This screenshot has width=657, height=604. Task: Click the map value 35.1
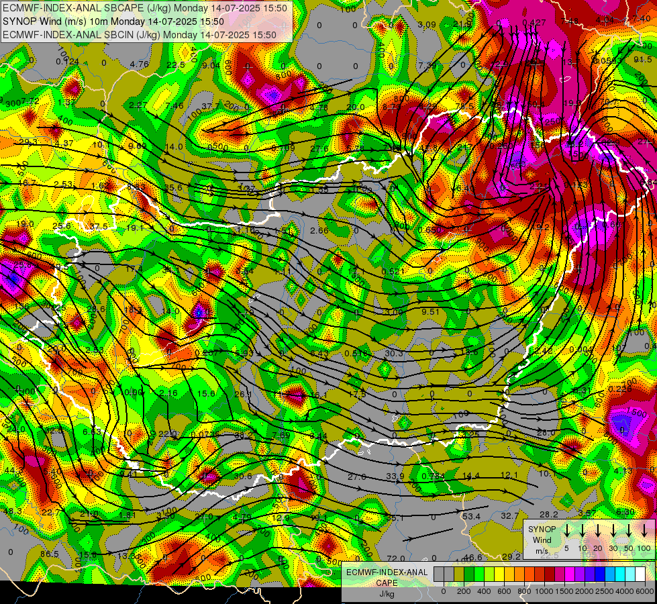click(x=395, y=518)
